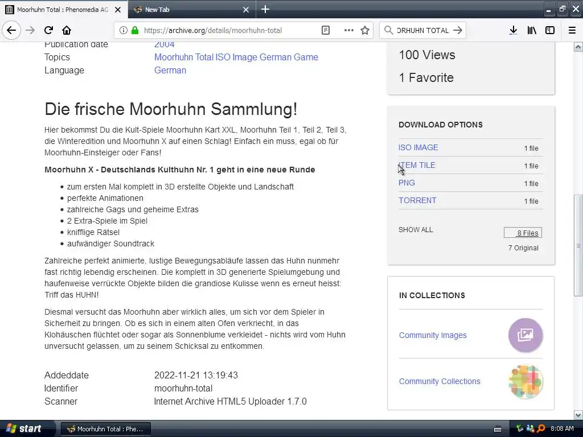Click the purple Community Images icon
583x437 pixels.
point(525,335)
